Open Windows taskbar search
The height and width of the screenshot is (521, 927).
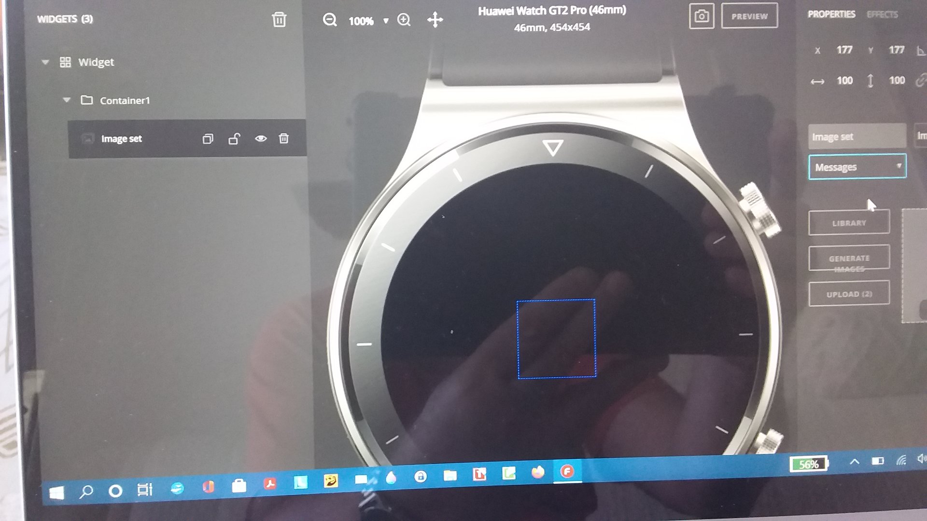pyautogui.click(x=86, y=492)
